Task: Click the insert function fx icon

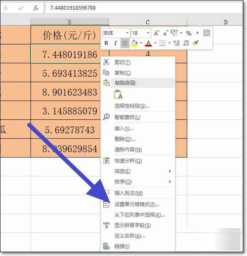Action: [36, 8]
